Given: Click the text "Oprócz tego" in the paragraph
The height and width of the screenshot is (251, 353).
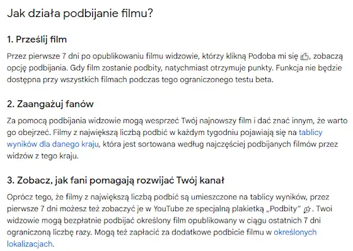Looking at the screenshot, I should 30,197.
